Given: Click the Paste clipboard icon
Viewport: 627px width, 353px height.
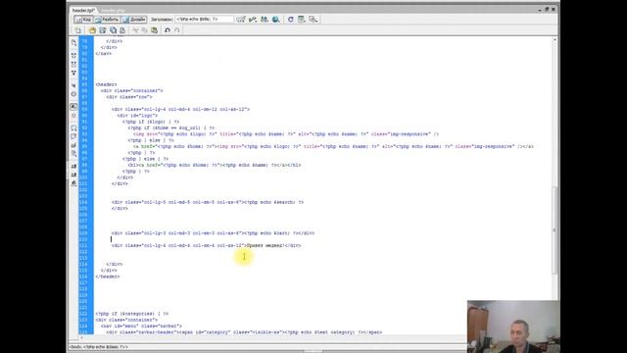Looking at the screenshot, I should click(x=155, y=30).
